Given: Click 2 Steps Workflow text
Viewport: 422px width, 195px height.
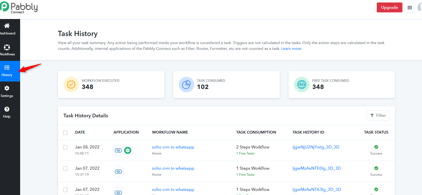Looking at the screenshot, I should click(253, 147).
